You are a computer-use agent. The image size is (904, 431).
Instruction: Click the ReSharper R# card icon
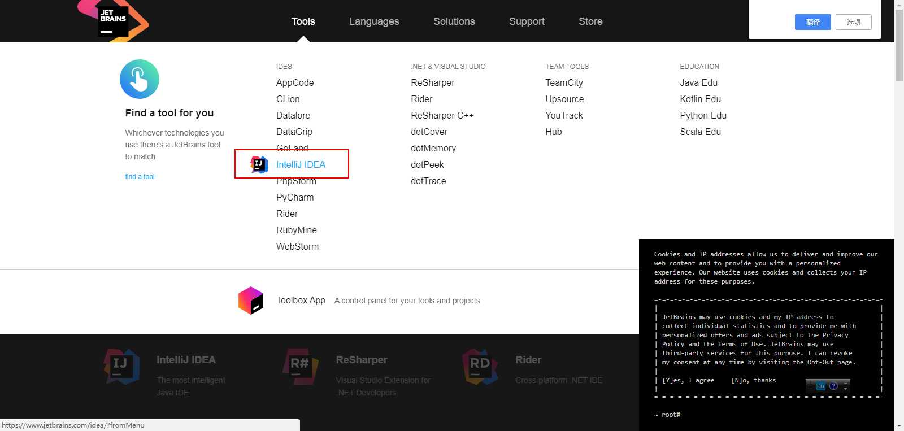click(x=301, y=367)
